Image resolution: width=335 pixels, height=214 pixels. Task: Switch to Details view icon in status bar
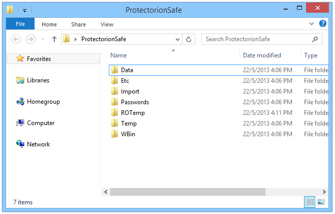coord(310,202)
